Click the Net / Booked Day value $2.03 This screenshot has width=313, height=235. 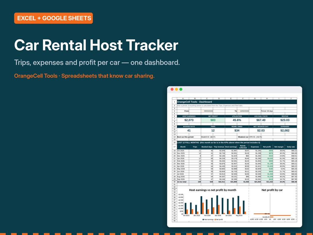coord(261,130)
